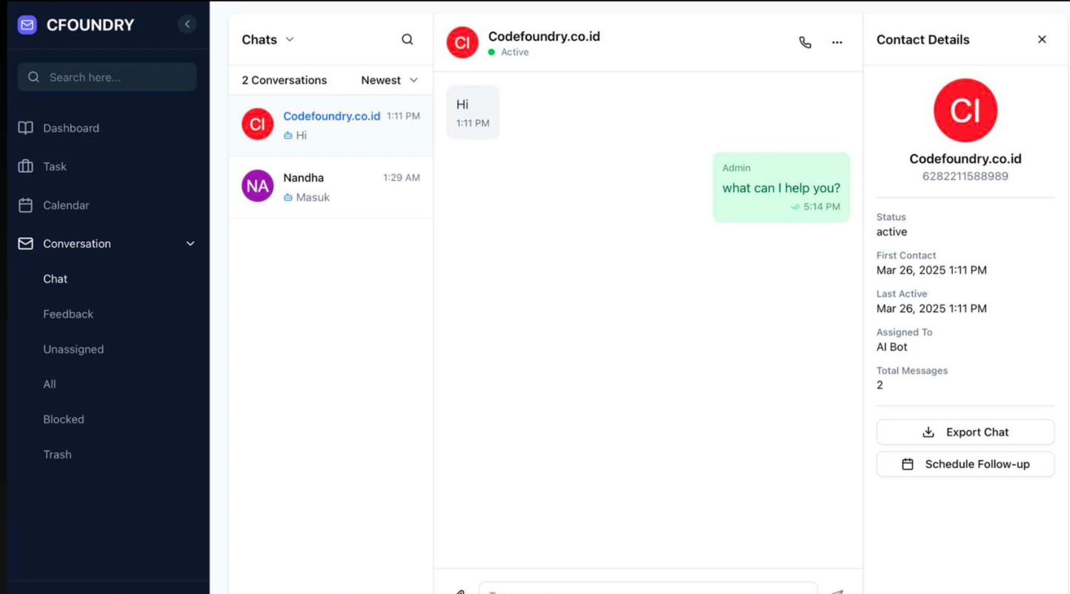Open Dashboard from the sidebar
The width and height of the screenshot is (1070, 594).
click(70, 128)
